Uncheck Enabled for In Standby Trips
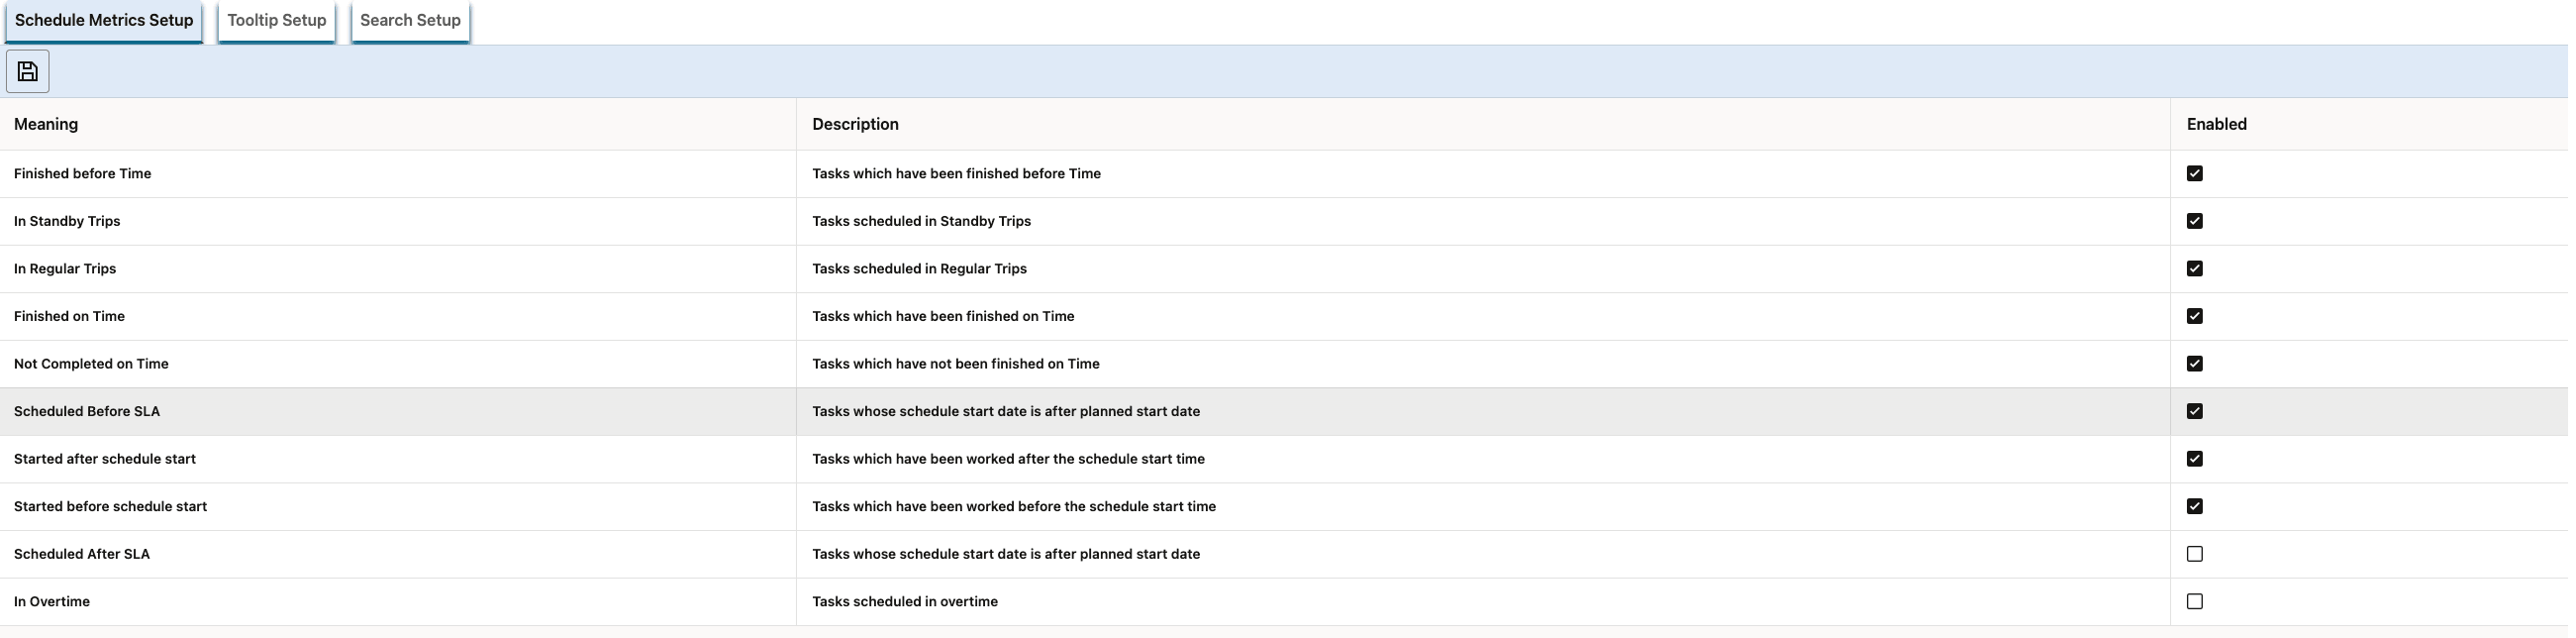2576x638 pixels. (2194, 221)
